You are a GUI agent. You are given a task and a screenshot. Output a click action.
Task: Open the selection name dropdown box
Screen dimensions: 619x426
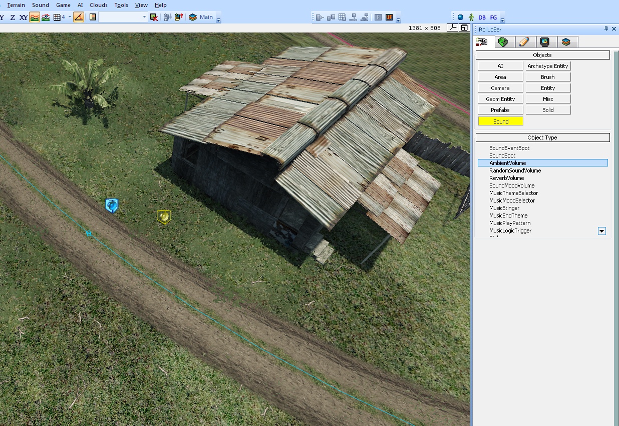click(x=145, y=17)
